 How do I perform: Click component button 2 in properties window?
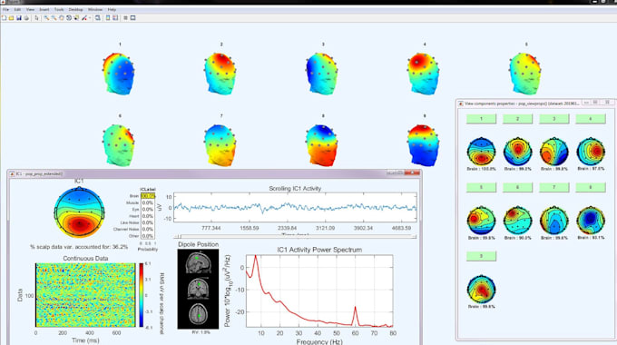click(517, 119)
